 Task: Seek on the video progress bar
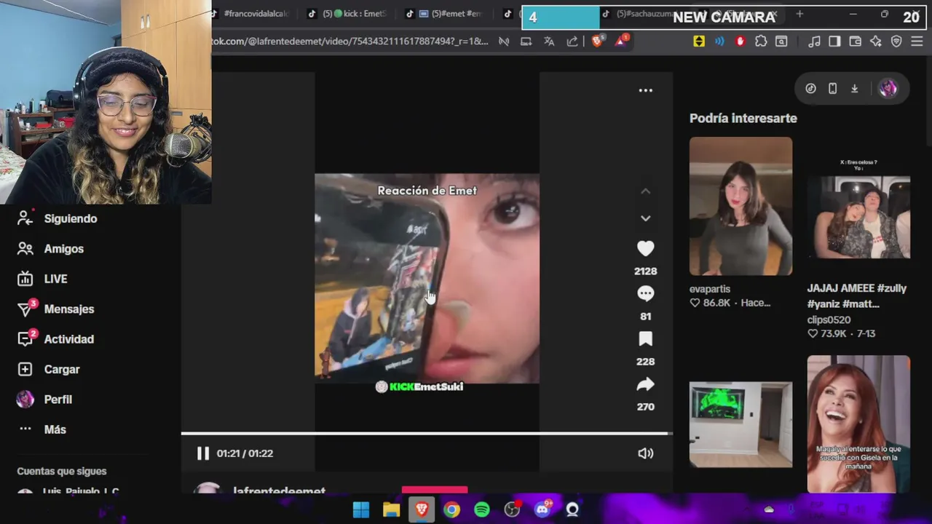pos(426,434)
